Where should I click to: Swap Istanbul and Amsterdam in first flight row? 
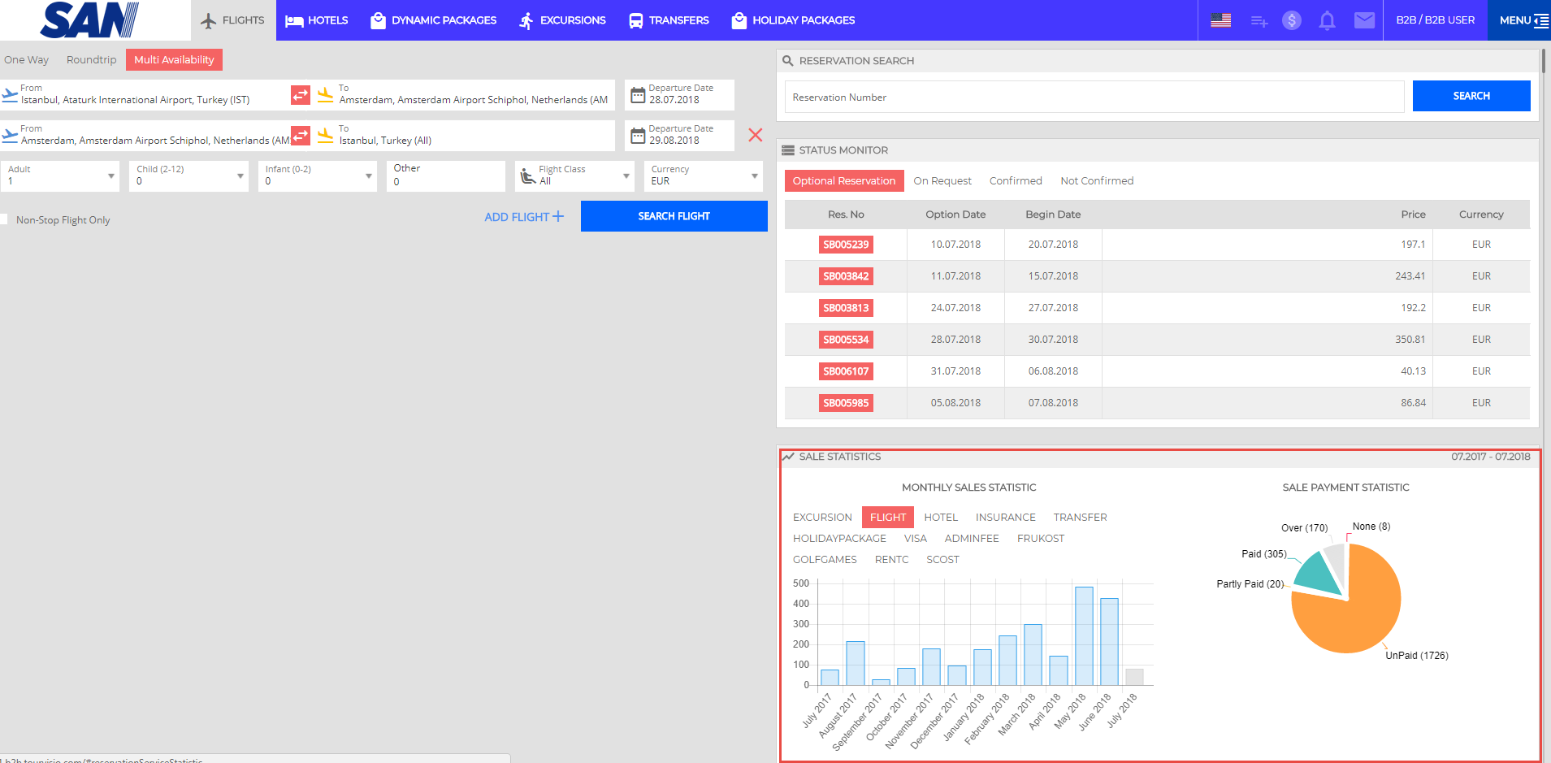pyautogui.click(x=301, y=95)
